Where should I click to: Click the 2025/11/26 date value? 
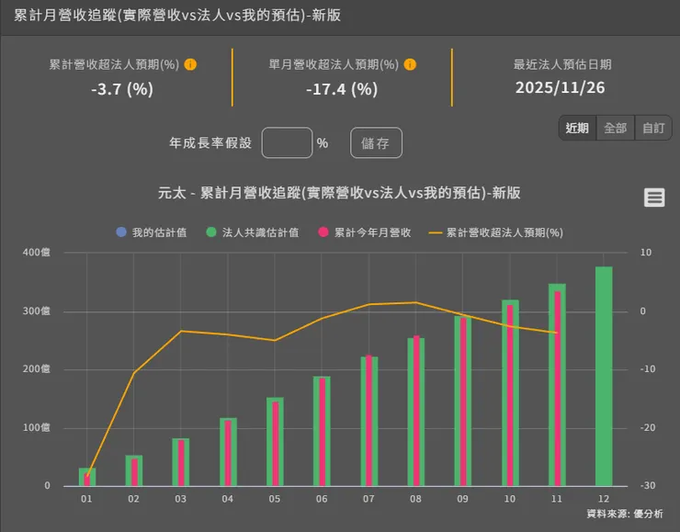pyautogui.click(x=560, y=87)
